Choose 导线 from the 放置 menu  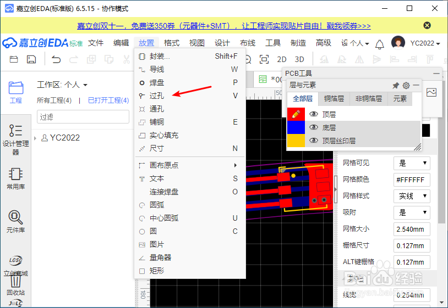190,69
